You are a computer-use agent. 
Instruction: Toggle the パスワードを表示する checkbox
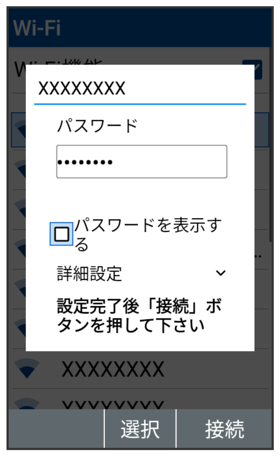click(61, 234)
